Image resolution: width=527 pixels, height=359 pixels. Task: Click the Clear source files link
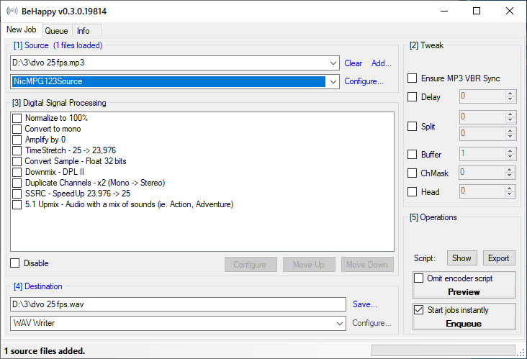click(353, 63)
